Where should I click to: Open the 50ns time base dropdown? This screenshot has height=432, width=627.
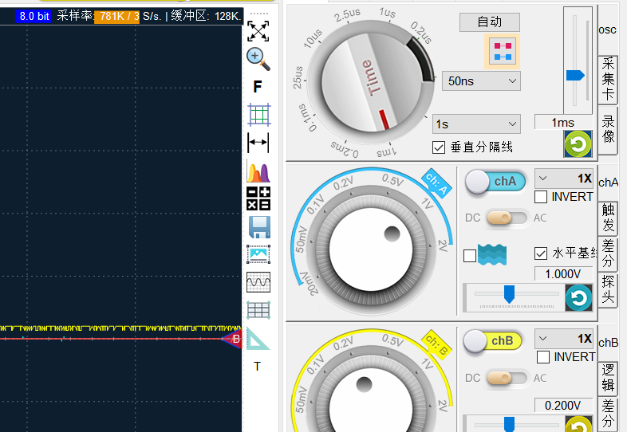pos(482,81)
